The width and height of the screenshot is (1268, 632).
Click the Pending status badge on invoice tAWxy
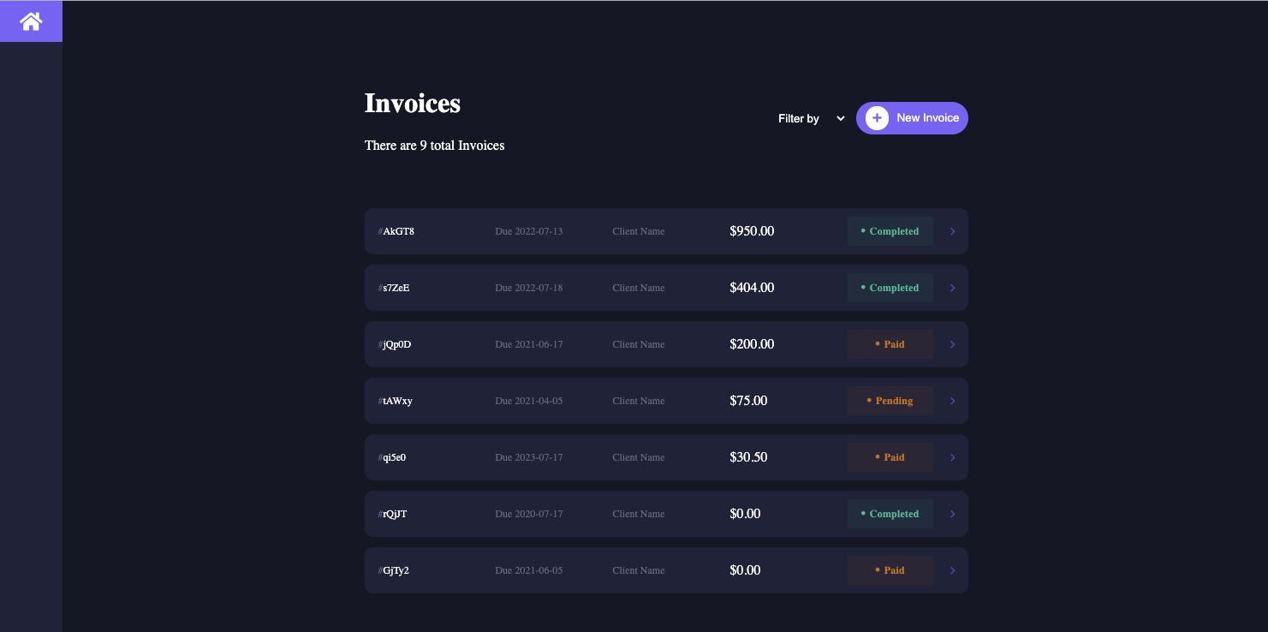pos(890,400)
